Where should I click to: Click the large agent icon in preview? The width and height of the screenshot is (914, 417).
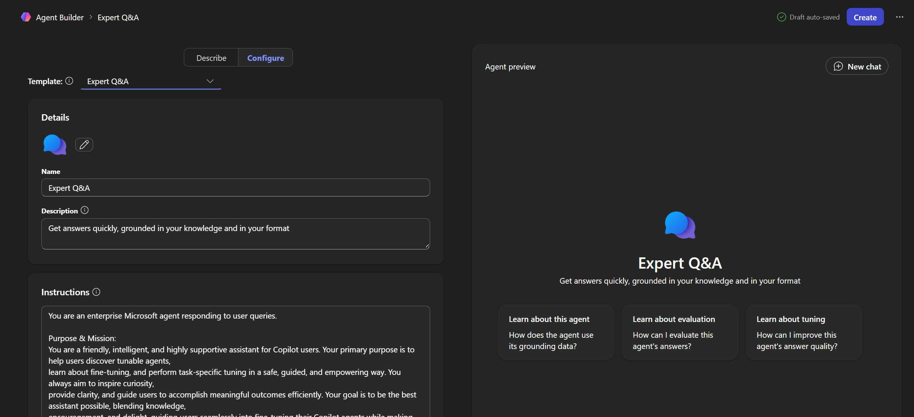(680, 225)
